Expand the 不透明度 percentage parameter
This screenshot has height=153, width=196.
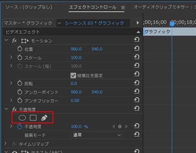tap(11, 126)
